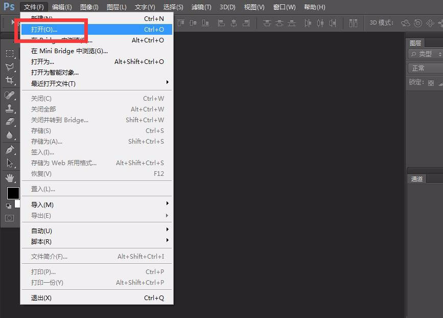Select the Hand tool
The image size is (443, 318).
pos(10,177)
